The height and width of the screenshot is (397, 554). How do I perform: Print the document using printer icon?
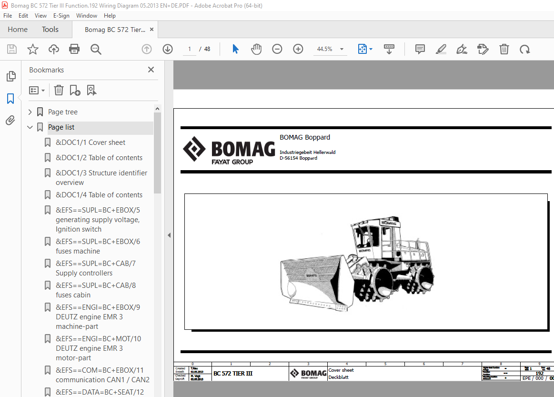74,49
